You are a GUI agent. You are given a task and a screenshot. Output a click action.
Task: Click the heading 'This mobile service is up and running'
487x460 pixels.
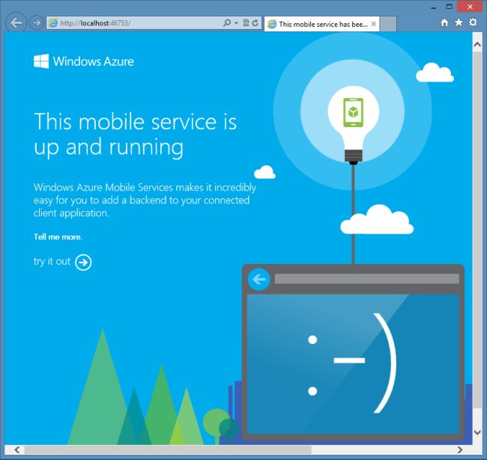[135, 134]
